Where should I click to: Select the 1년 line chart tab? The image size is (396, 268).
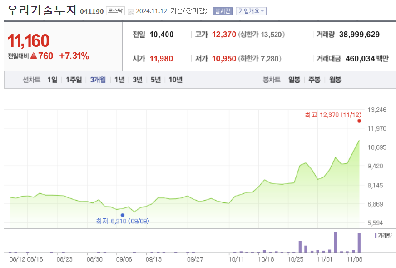pyautogui.click(x=119, y=80)
